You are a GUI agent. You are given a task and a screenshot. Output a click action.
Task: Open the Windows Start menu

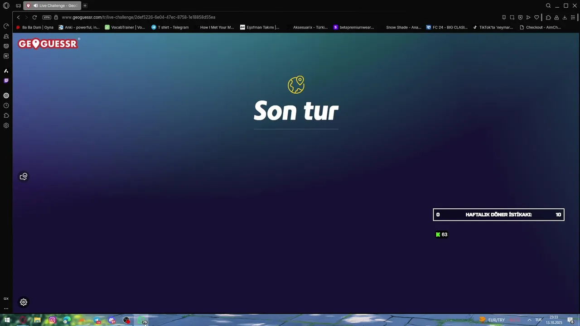coord(7,320)
